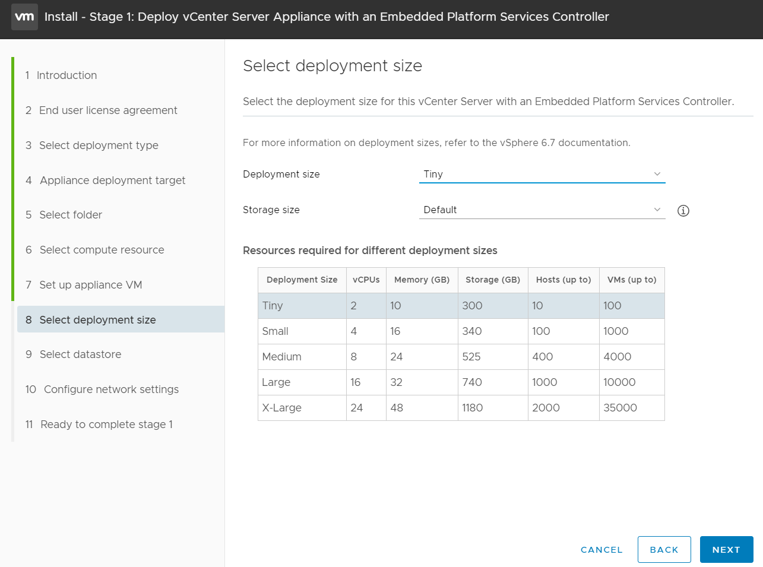
Task: Choose the X-Large deployment size row
Action: pos(461,408)
